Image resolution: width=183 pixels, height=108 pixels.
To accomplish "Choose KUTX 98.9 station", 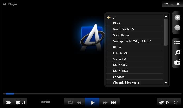I will pos(135,65).
